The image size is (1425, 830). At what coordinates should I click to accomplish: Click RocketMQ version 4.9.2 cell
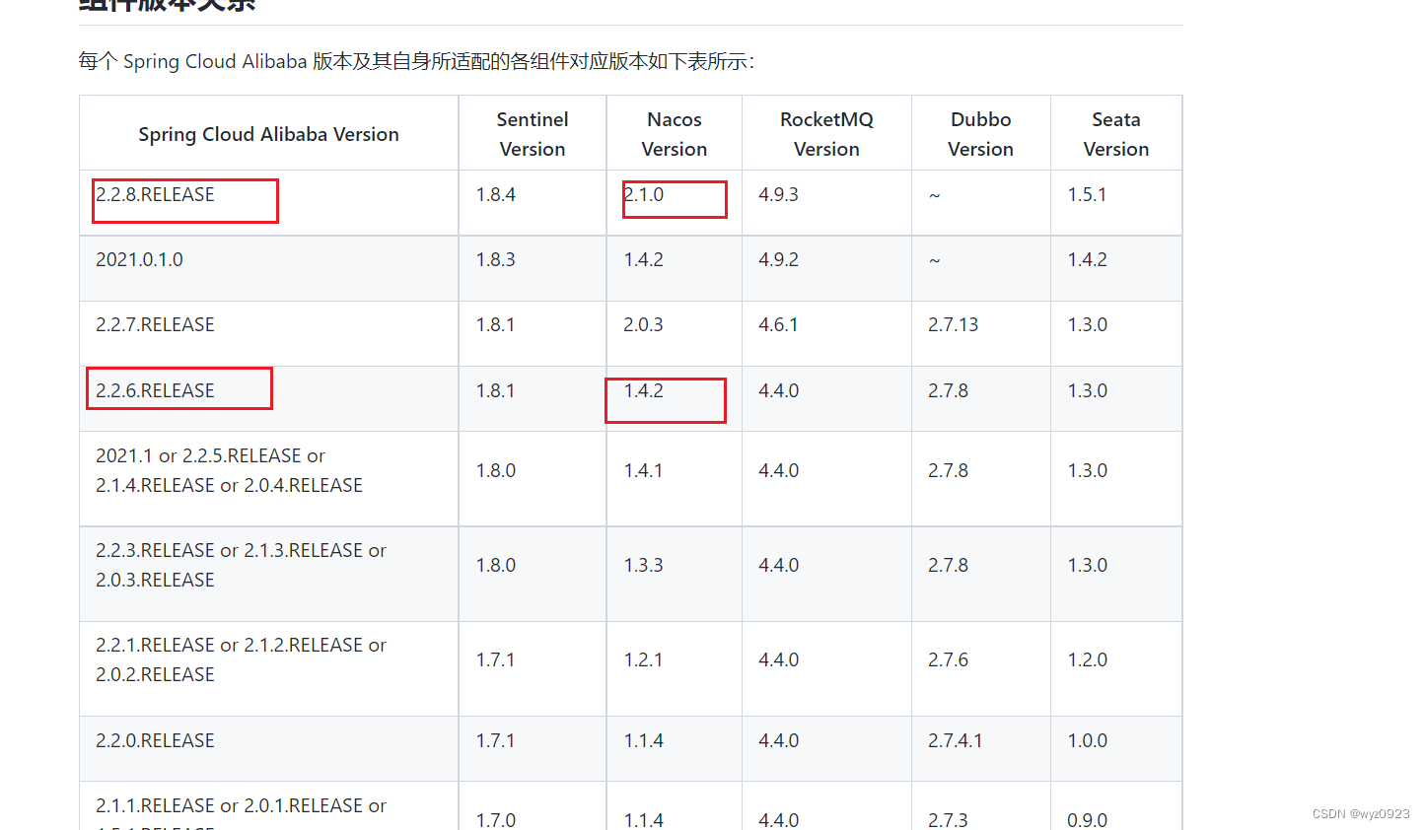click(826, 268)
